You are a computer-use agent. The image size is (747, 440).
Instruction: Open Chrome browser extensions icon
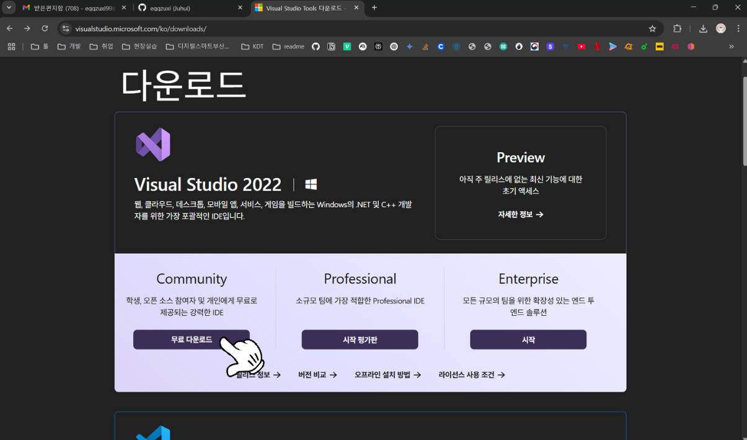pos(678,29)
